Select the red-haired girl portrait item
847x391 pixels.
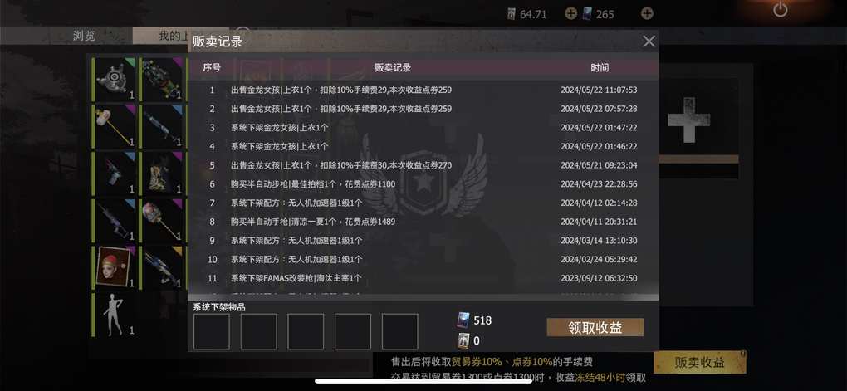[115, 267]
